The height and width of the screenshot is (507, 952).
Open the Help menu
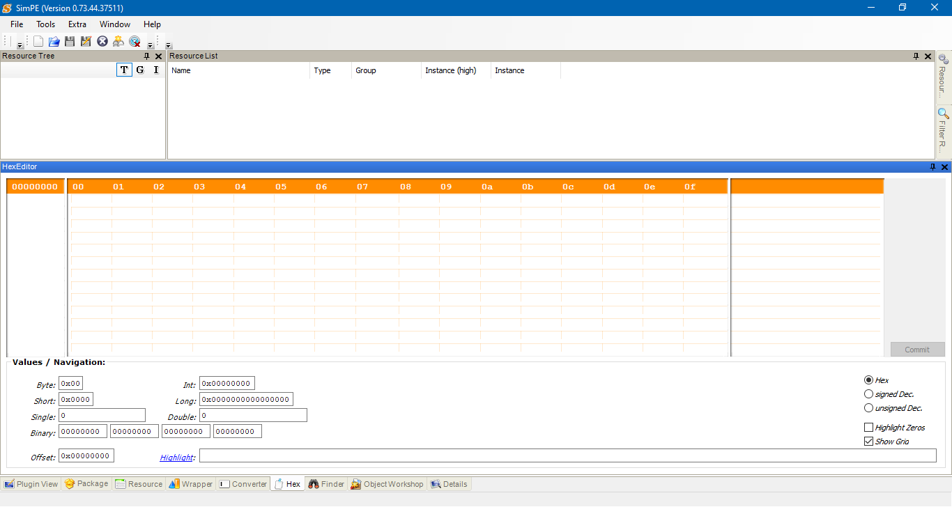click(x=152, y=24)
